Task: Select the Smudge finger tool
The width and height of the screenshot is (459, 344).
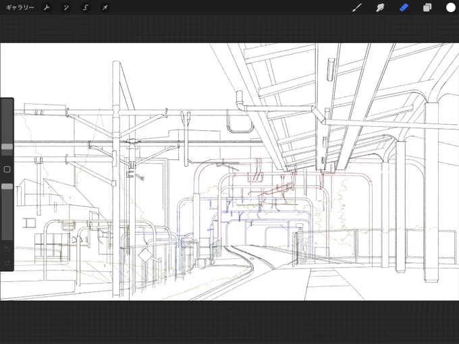Action: [x=380, y=7]
